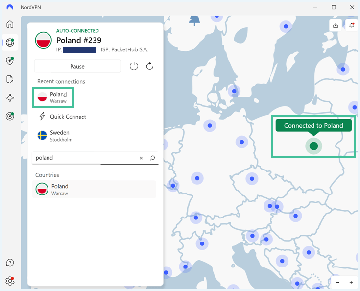Connect to Sweden Stockholm recent connection

click(55, 136)
